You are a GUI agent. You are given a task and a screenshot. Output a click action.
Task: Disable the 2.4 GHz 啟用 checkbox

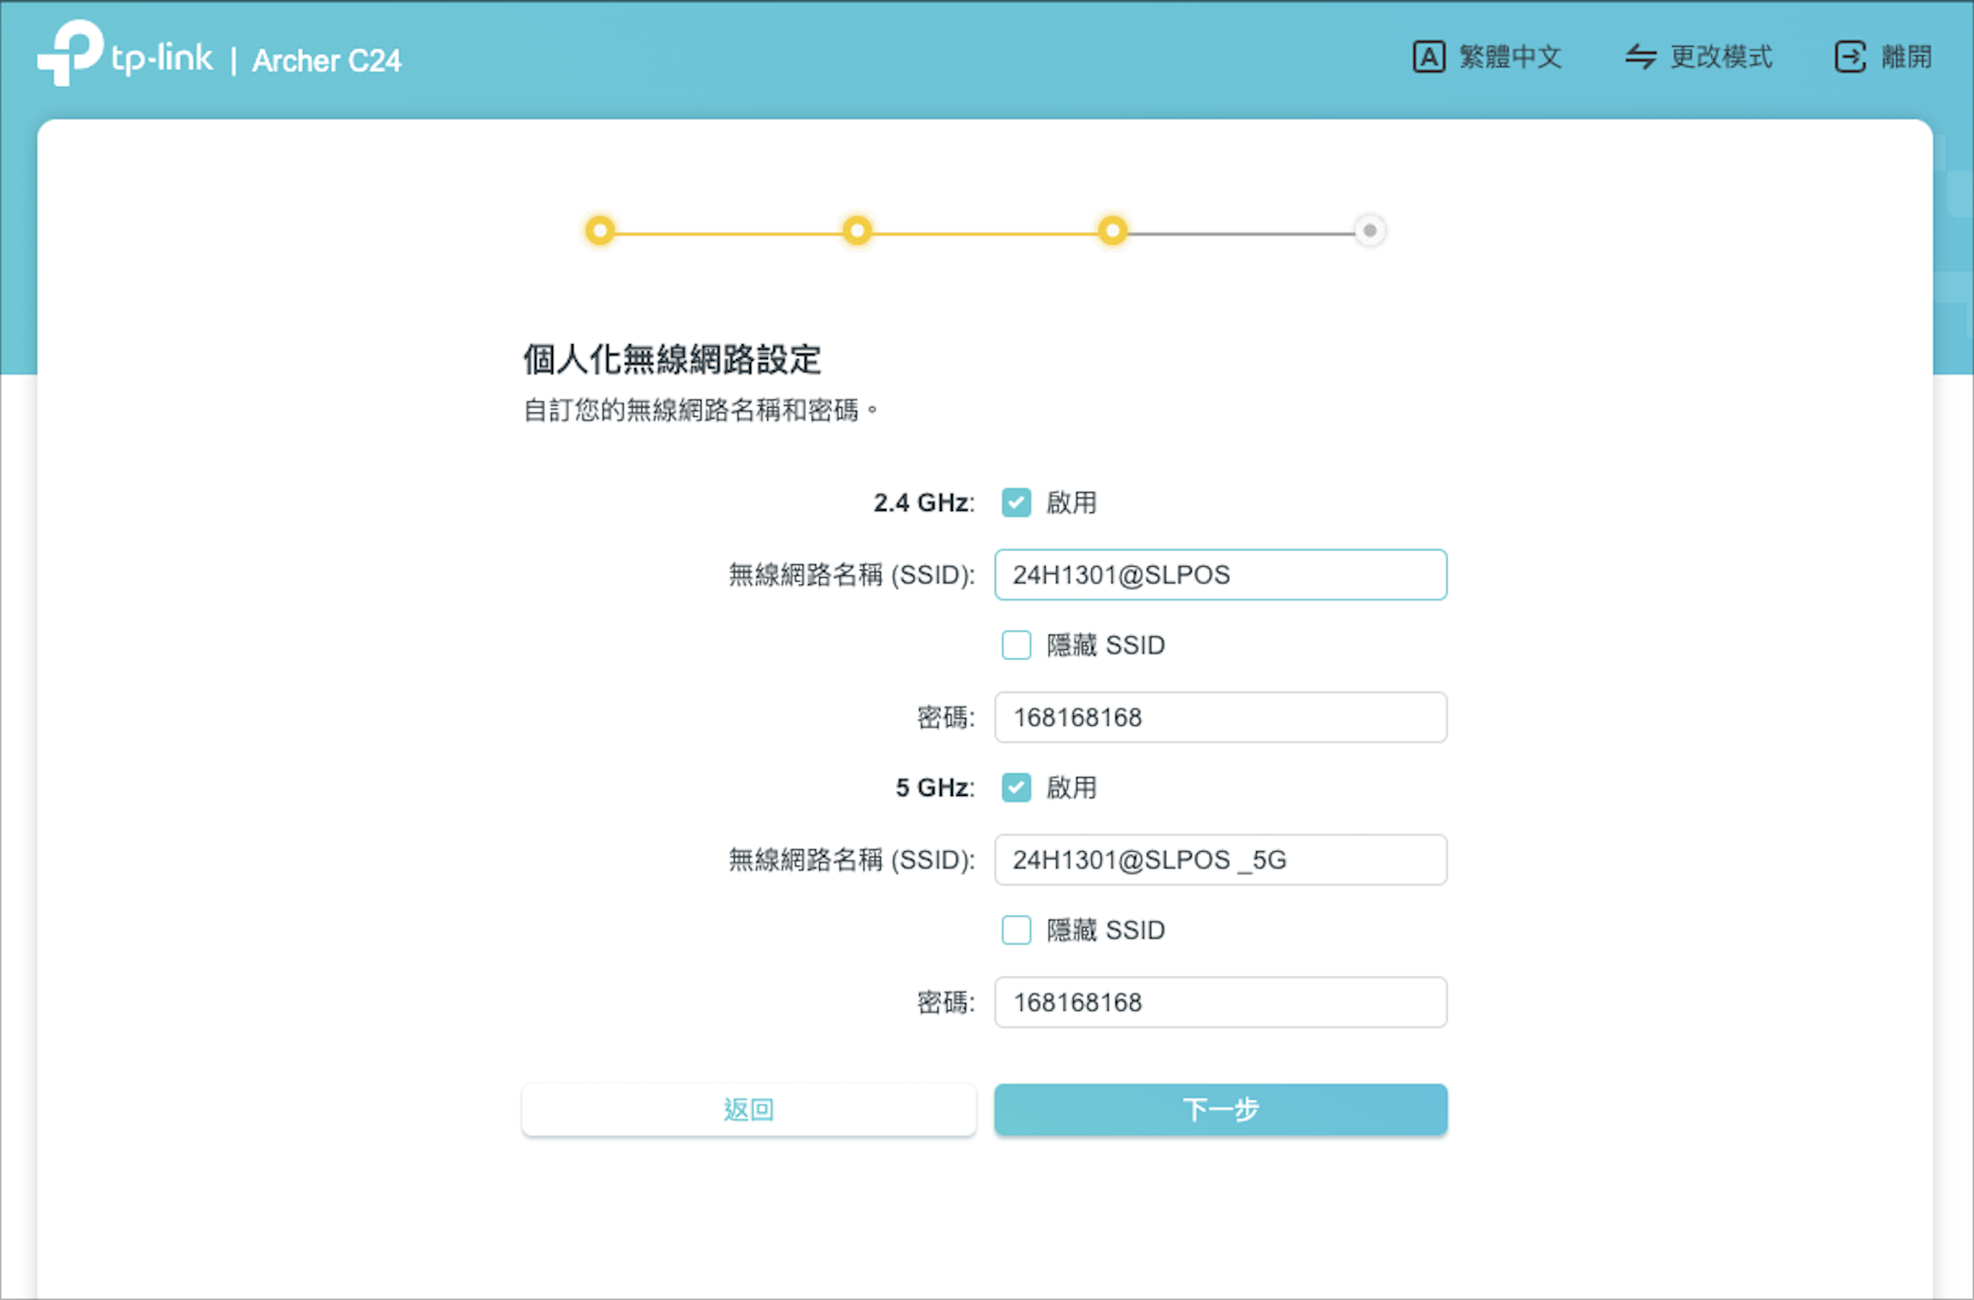[1016, 503]
